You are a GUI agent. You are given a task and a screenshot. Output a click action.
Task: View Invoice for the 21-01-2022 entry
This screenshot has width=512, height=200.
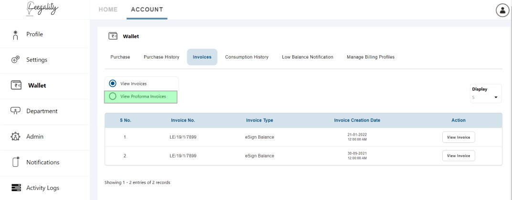pos(459,137)
